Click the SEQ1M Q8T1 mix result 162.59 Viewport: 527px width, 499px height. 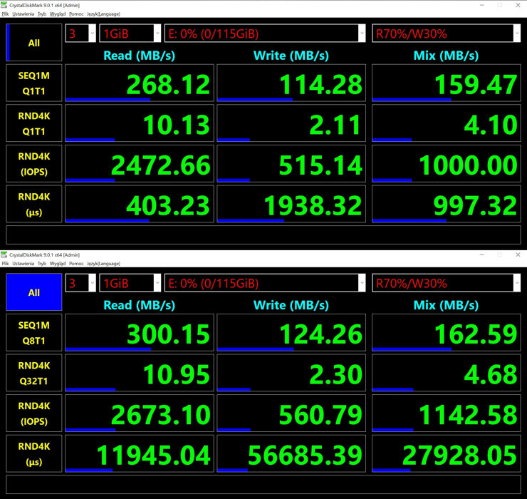click(x=447, y=333)
